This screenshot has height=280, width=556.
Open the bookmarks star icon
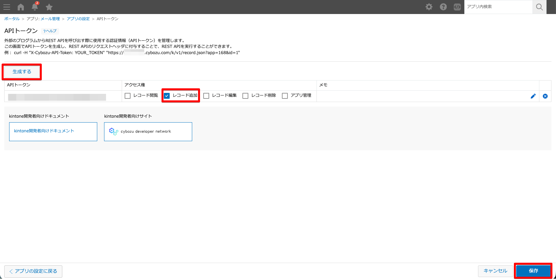tap(49, 7)
